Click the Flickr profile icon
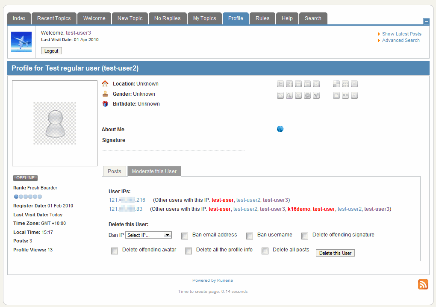 point(345,96)
